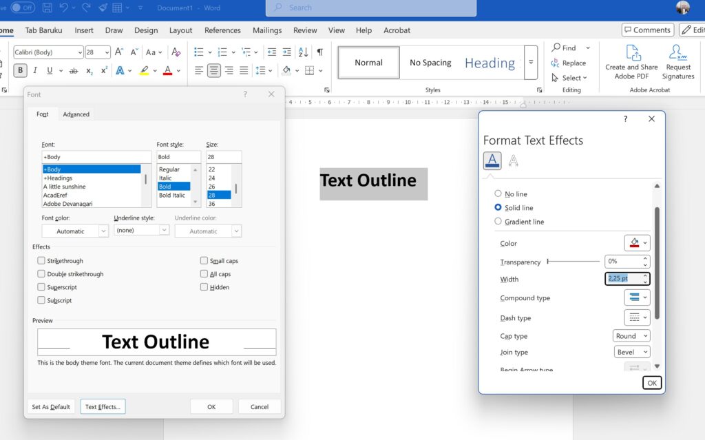Save the document from the title bar
The width and height of the screenshot is (705, 440).
[46, 8]
